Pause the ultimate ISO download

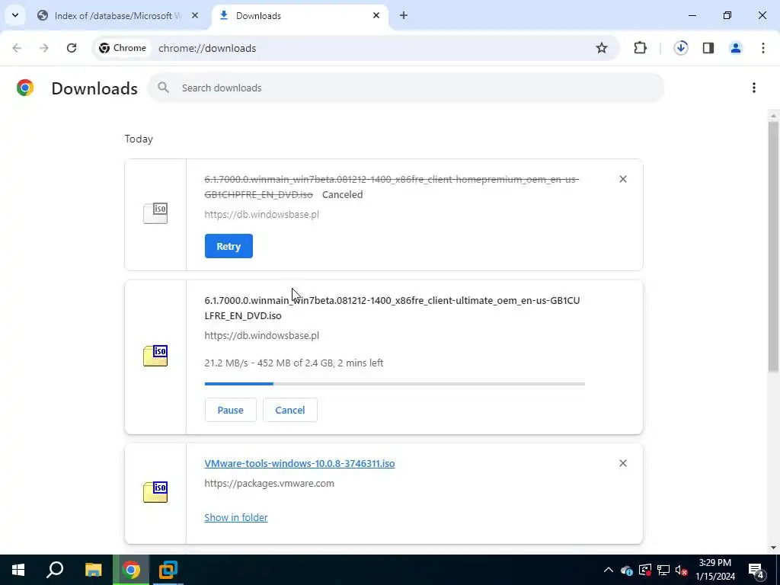[x=230, y=410]
